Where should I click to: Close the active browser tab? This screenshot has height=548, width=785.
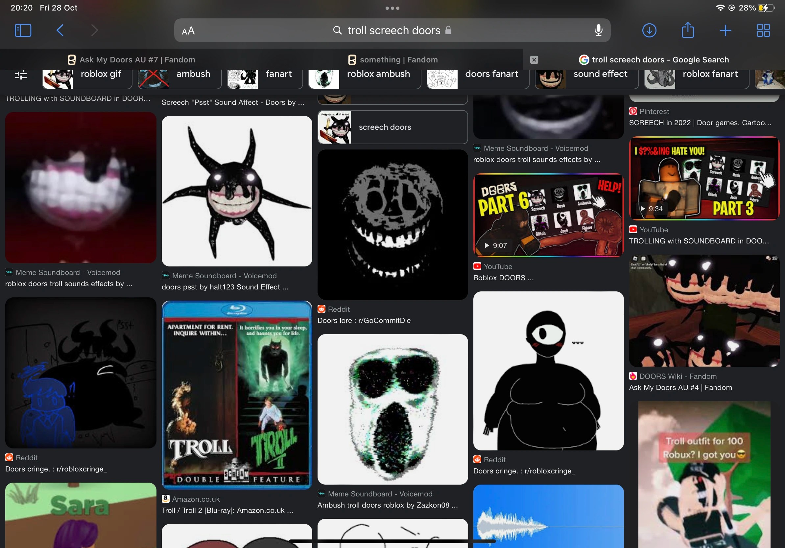[534, 59]
